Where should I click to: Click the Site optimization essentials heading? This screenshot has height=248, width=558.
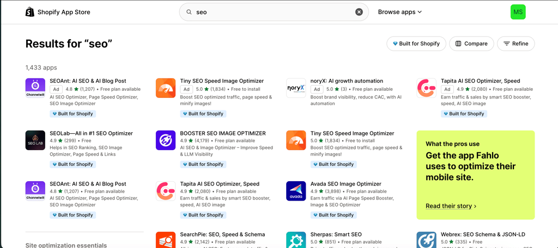[66, 245]
